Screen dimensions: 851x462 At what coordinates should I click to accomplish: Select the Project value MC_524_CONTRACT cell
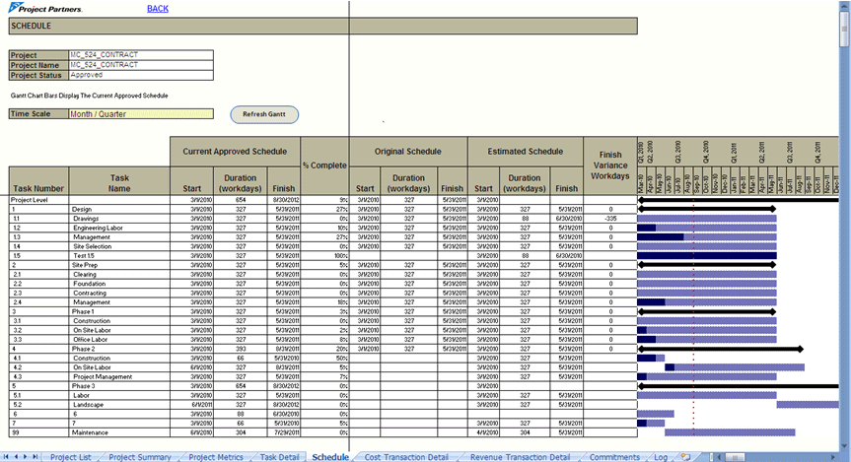[x=141, y=55]
